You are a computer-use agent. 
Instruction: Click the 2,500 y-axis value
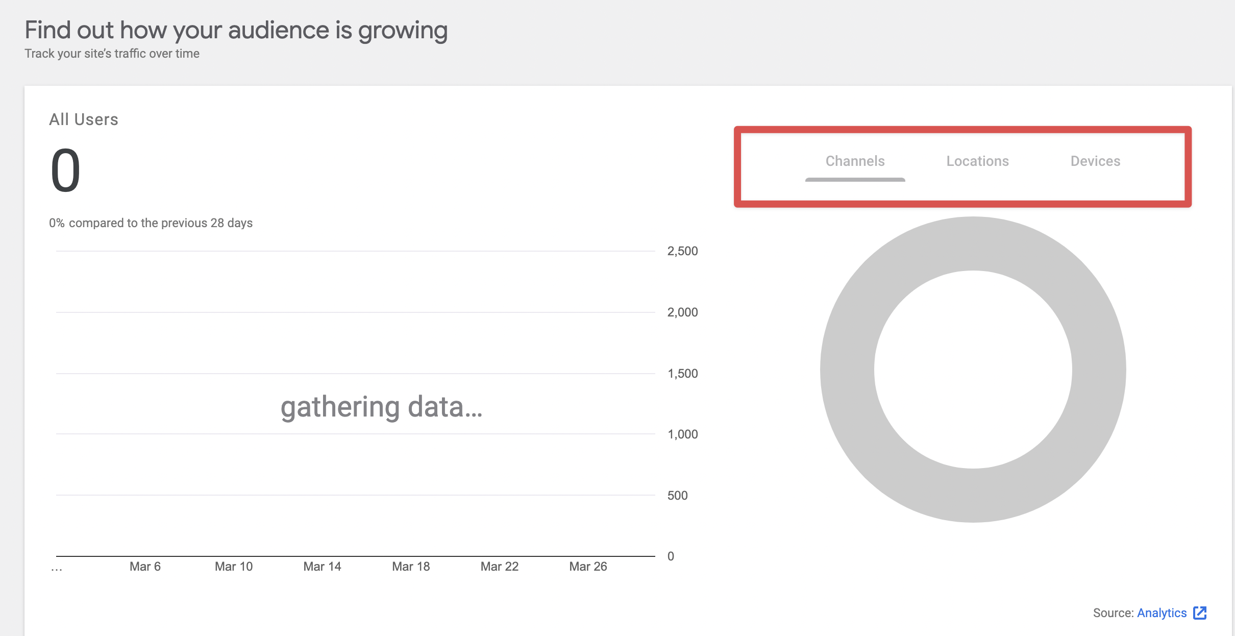click(682, 251)
